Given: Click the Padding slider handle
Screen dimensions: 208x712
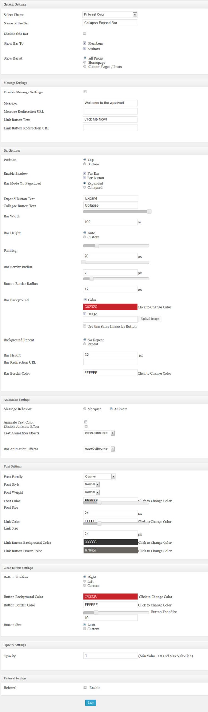Looking at the screenshot, I should tap(97, 246).
